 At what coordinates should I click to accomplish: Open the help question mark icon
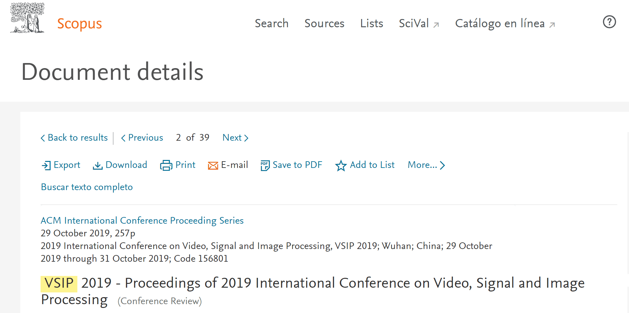pyautogui.click(x=609, y=22)
